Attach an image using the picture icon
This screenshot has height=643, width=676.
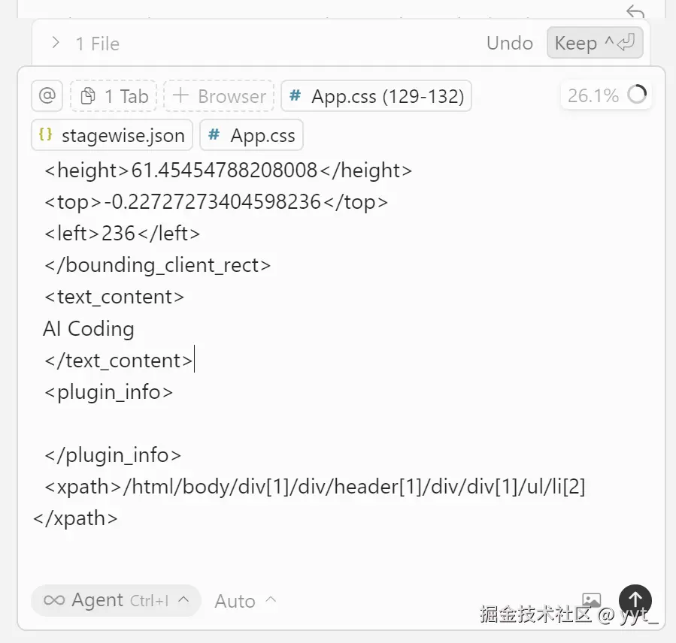point(592,599)
